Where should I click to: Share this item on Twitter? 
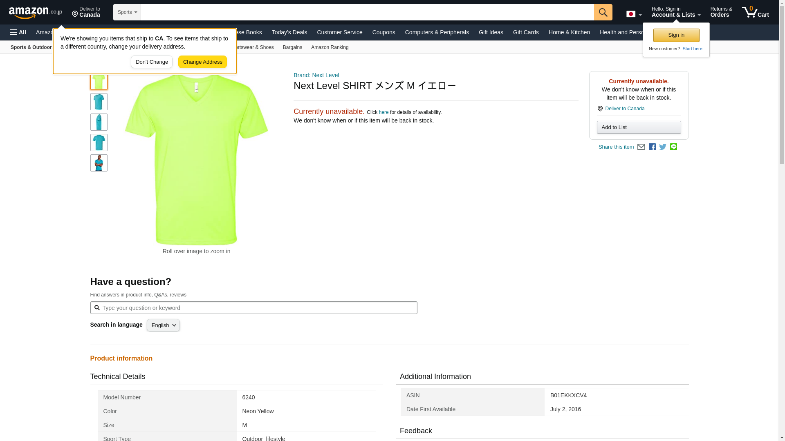click(663, 147)
